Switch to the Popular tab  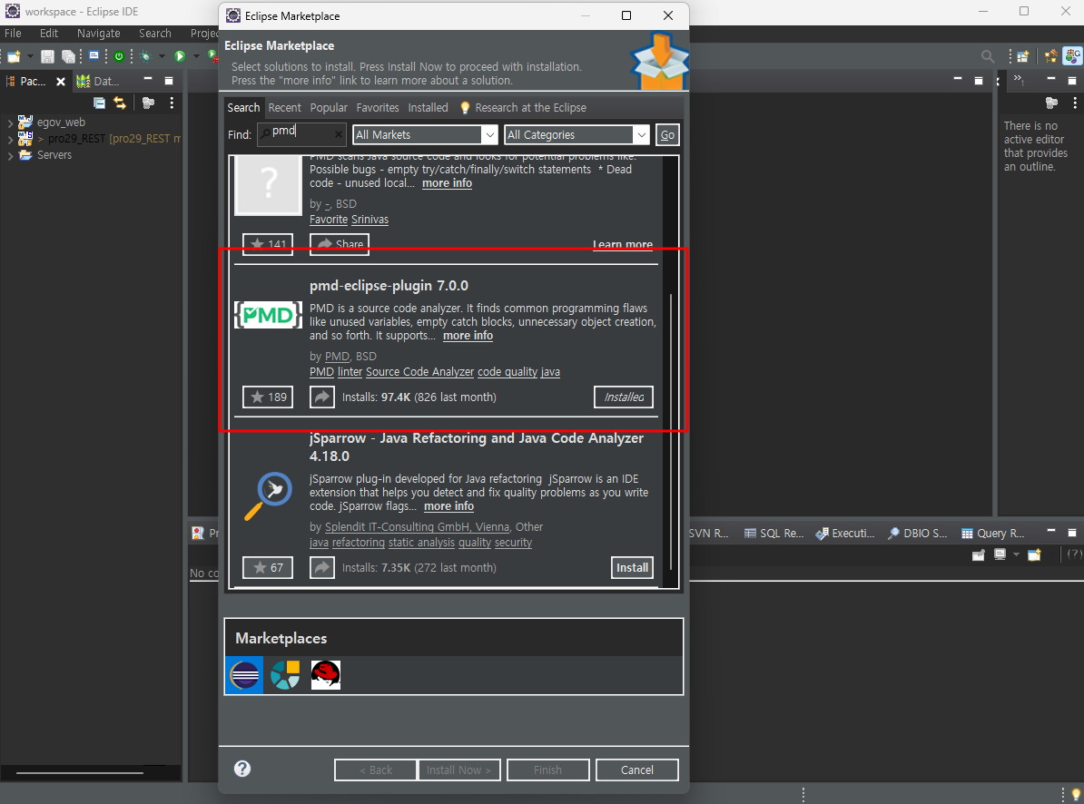tap(329, 108)
